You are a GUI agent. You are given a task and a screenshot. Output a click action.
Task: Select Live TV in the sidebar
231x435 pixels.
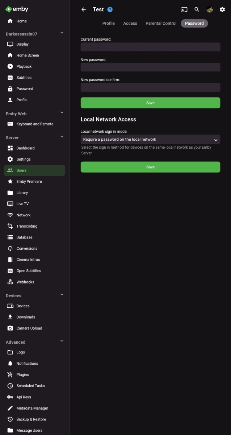[23, 204]
